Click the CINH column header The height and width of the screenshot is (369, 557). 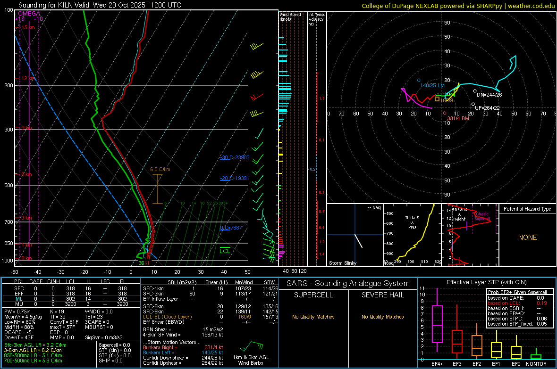pyautogui.click(x=53, y=281)
